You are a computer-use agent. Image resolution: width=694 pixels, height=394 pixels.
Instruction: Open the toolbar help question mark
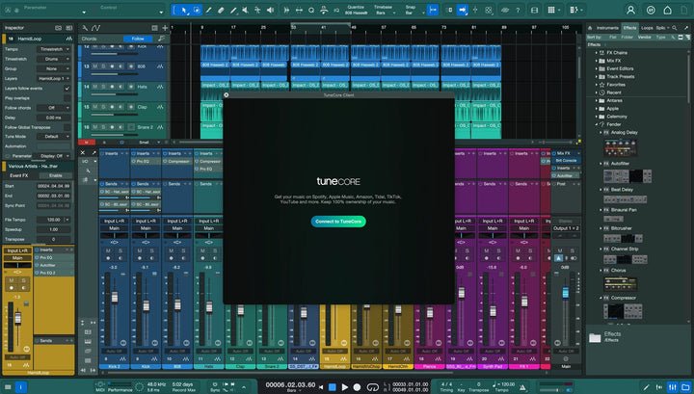point(518,10)
